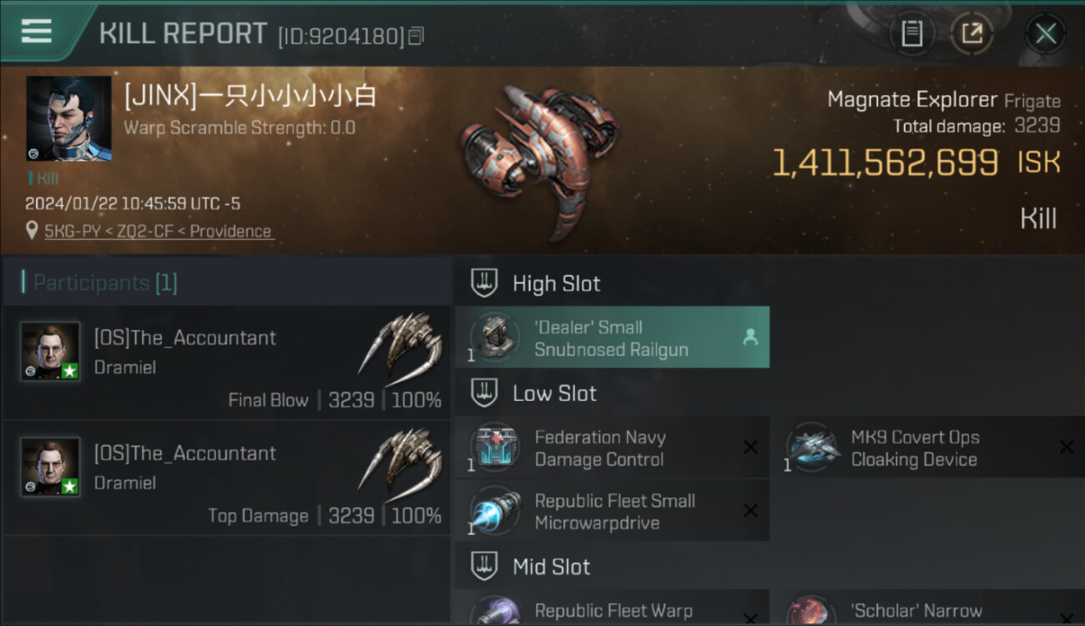Click Republic Fleet Small Microwarpdrive icon
The height and width of the screenshot is (626, 1085).
click(496, 511)
